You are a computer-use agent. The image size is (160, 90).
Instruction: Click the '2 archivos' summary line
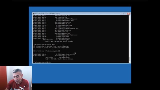(57, 57)
